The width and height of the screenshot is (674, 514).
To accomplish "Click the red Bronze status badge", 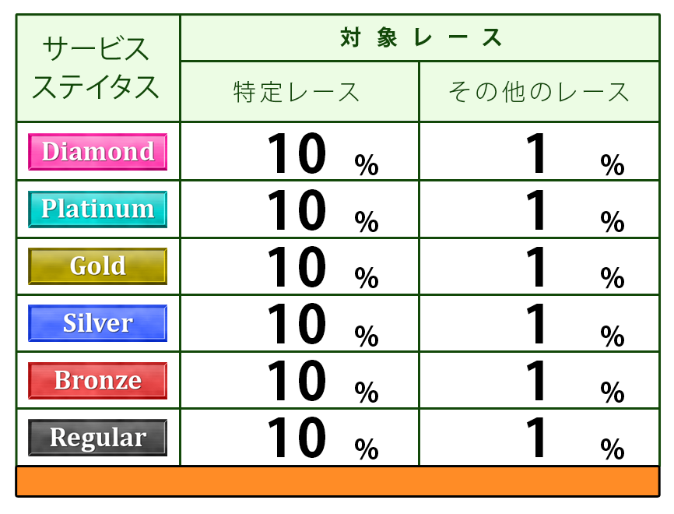I will [97, 381].
